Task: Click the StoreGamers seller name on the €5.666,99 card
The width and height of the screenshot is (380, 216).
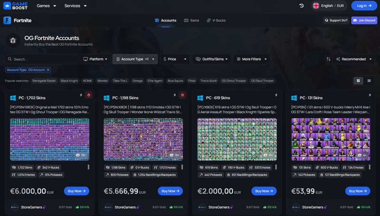Action: click(x=125, y=207)
